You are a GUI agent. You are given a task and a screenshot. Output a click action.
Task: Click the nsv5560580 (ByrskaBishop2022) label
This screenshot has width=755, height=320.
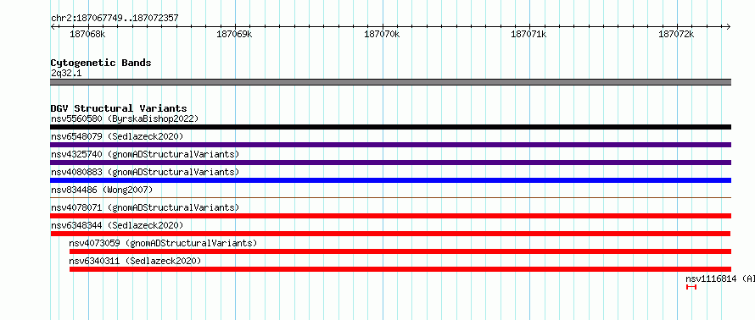click(125, 119)
